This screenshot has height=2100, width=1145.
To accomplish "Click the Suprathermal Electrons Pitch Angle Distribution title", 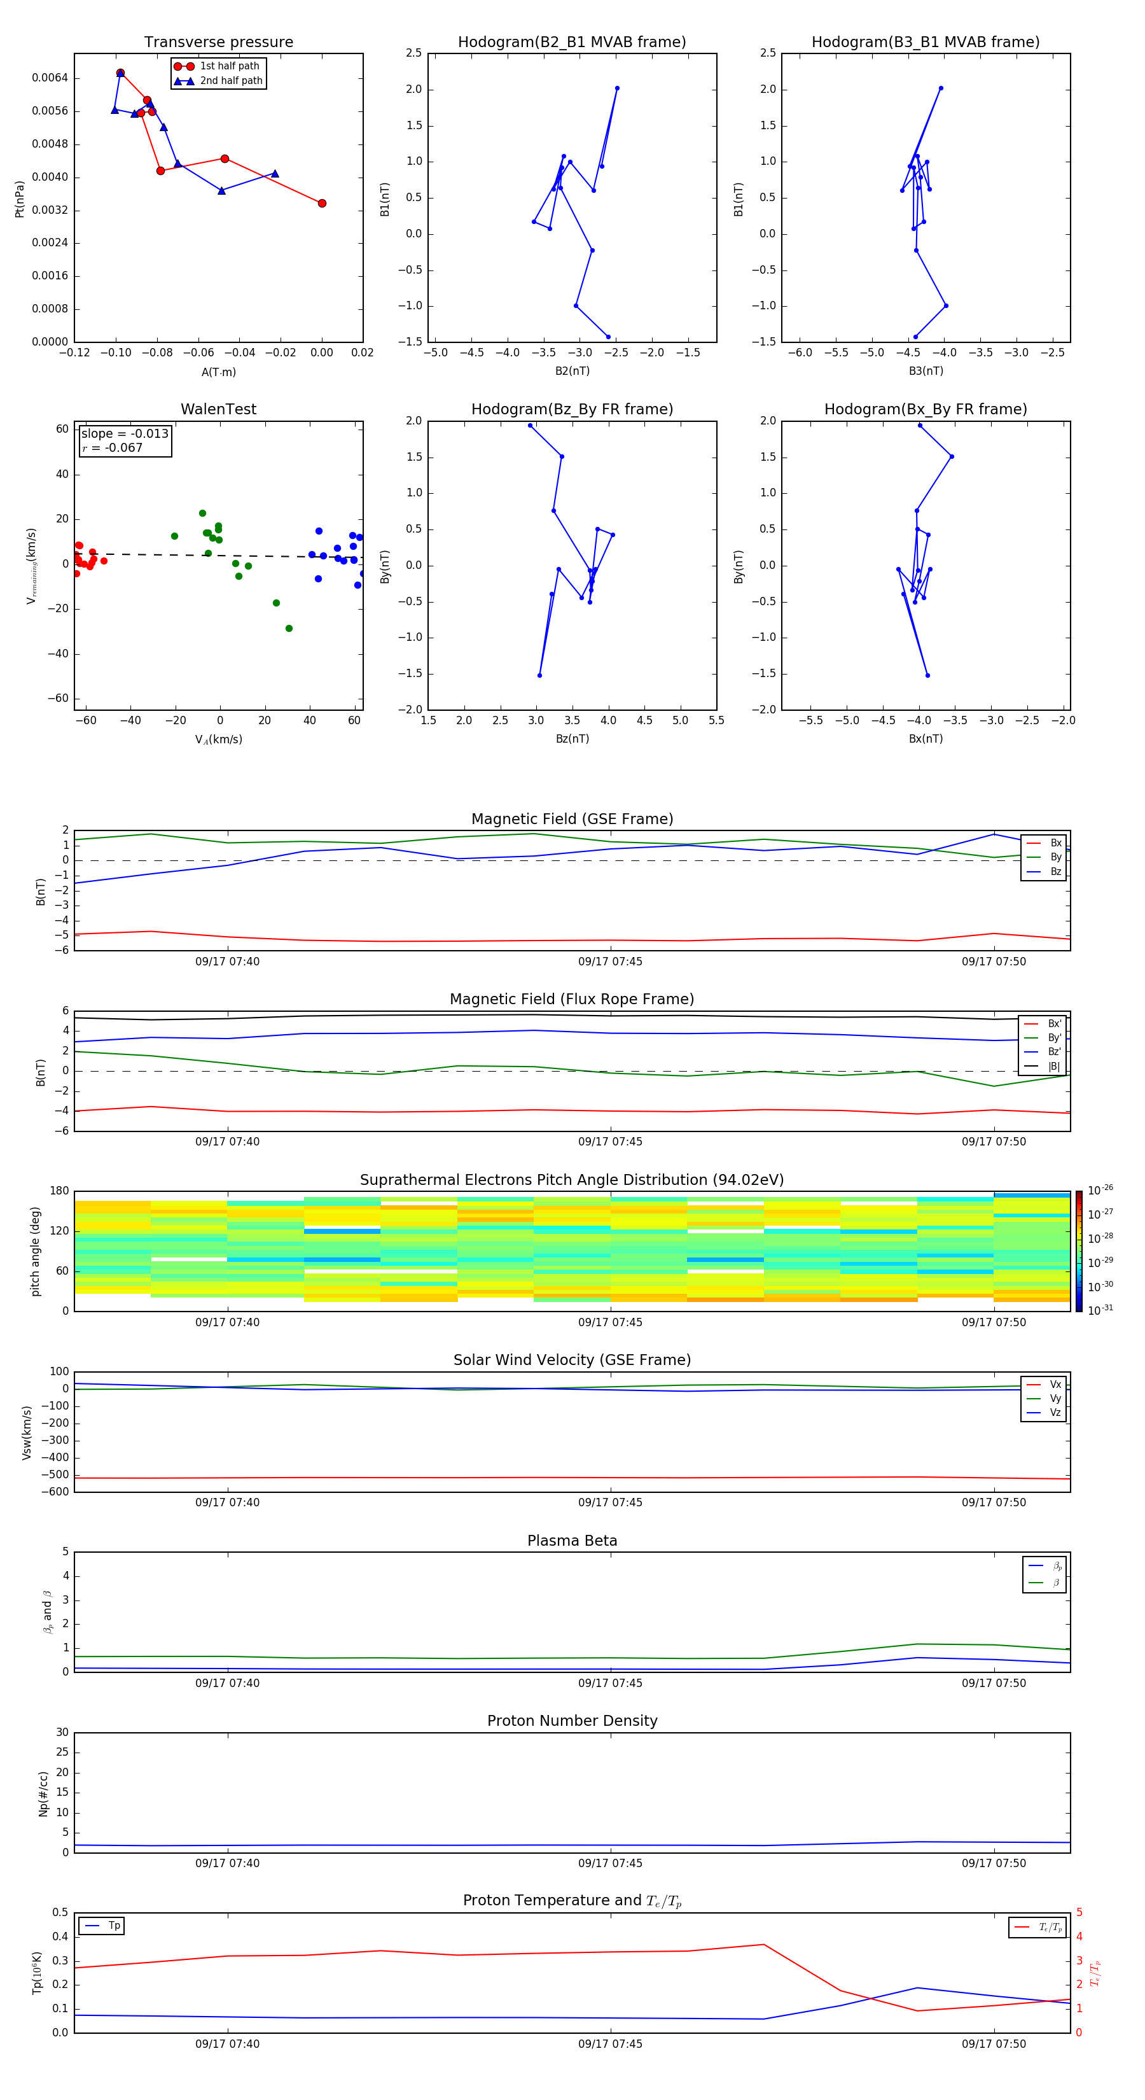I will [x=572, y=1180].
